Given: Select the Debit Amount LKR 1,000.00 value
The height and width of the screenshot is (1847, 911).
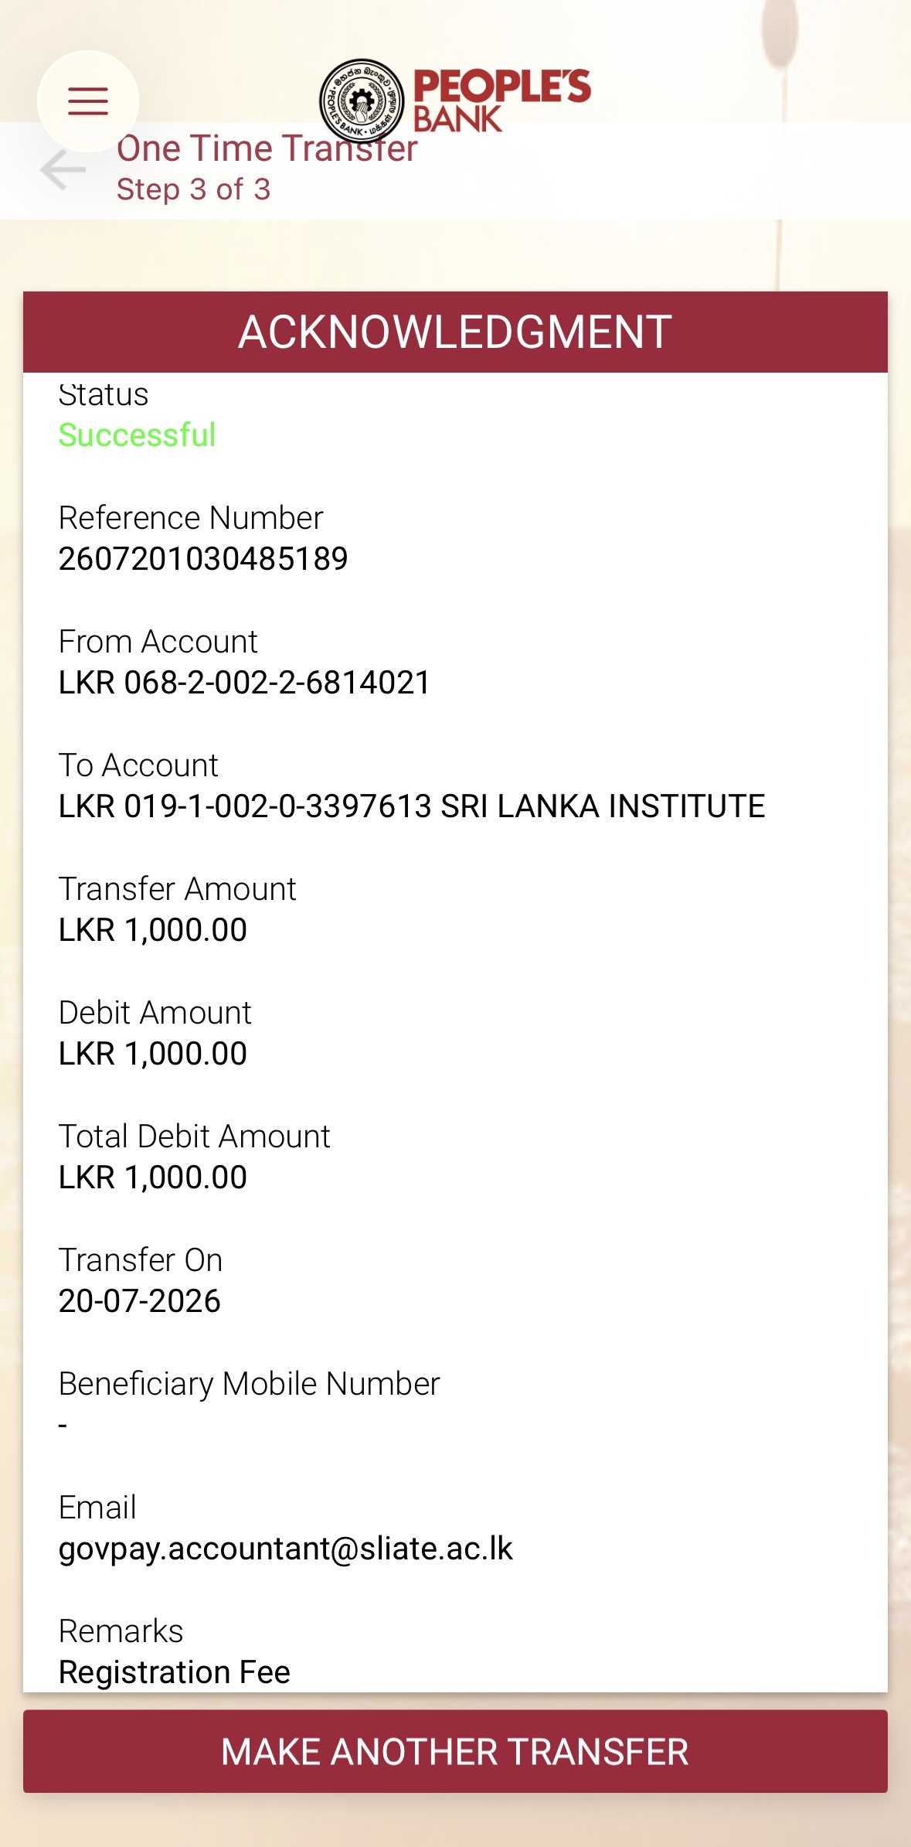Looking at the screenshot, I should pyautogui.click(x=153, y=1054).
